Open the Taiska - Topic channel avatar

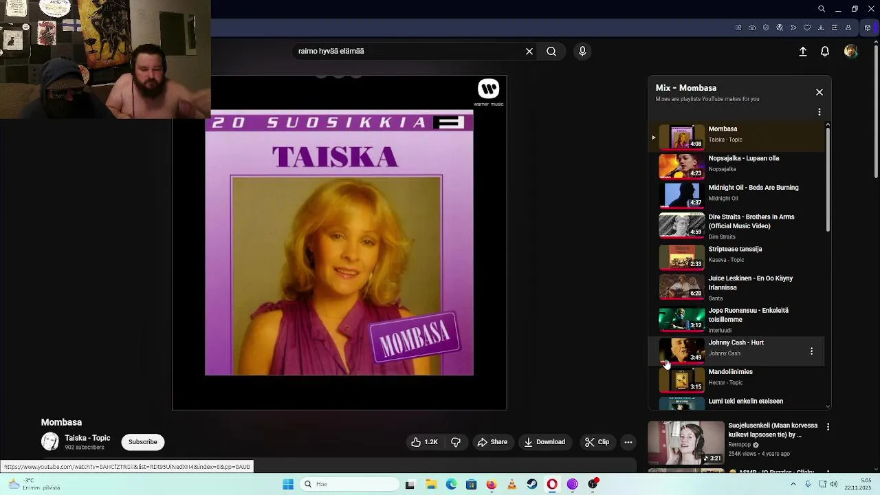[x=50, y=442]
